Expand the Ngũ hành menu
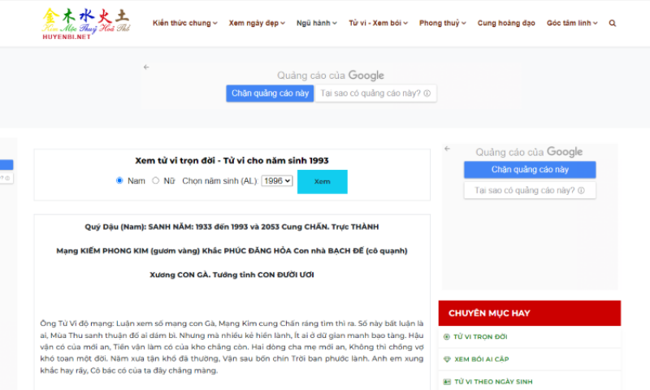650x390 pixels. tap(317, 24)
